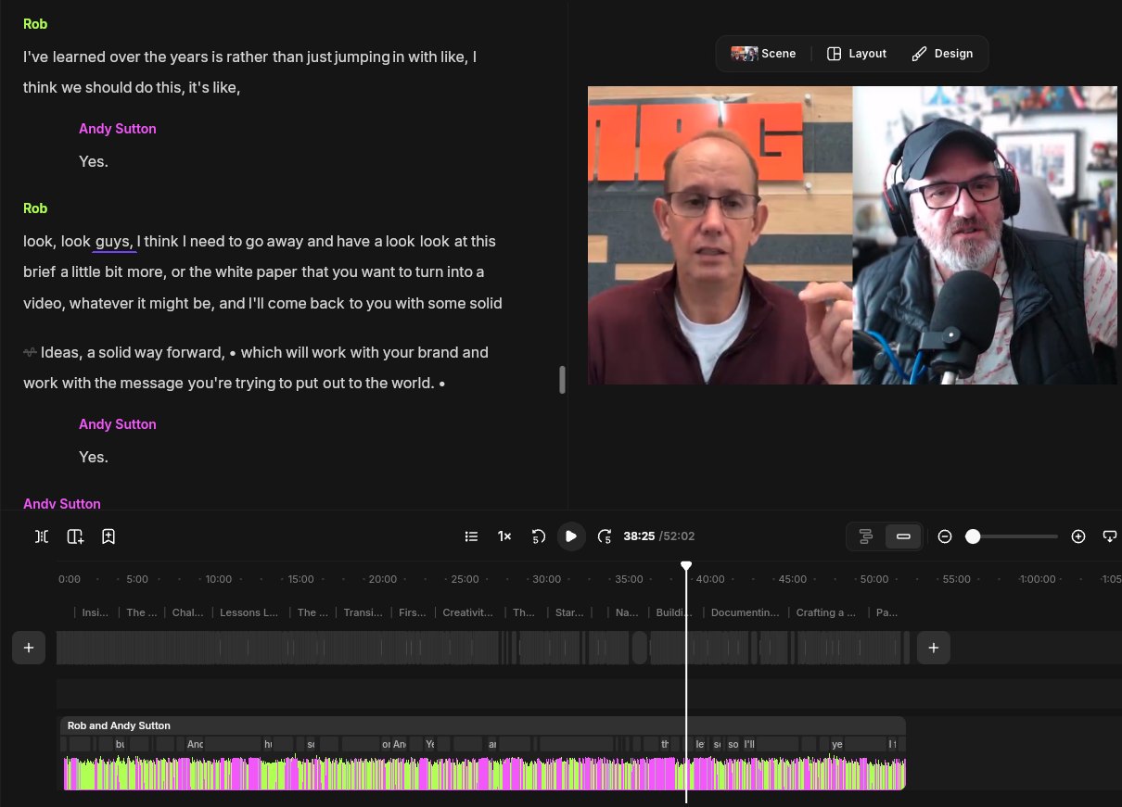Viewport: 1122px width, 807px height.
Task: Click first 'Andy Sutton' speaker label
Action: pos(118,129)
